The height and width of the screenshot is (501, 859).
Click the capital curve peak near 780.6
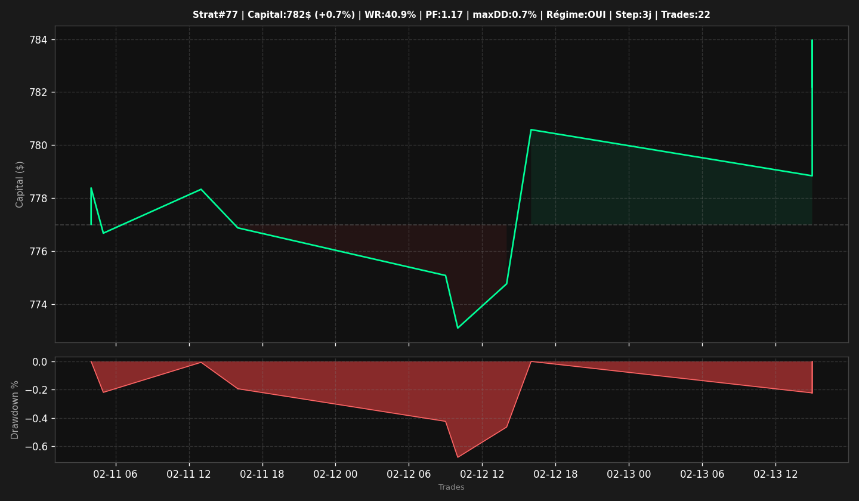(x=531, y=129)
